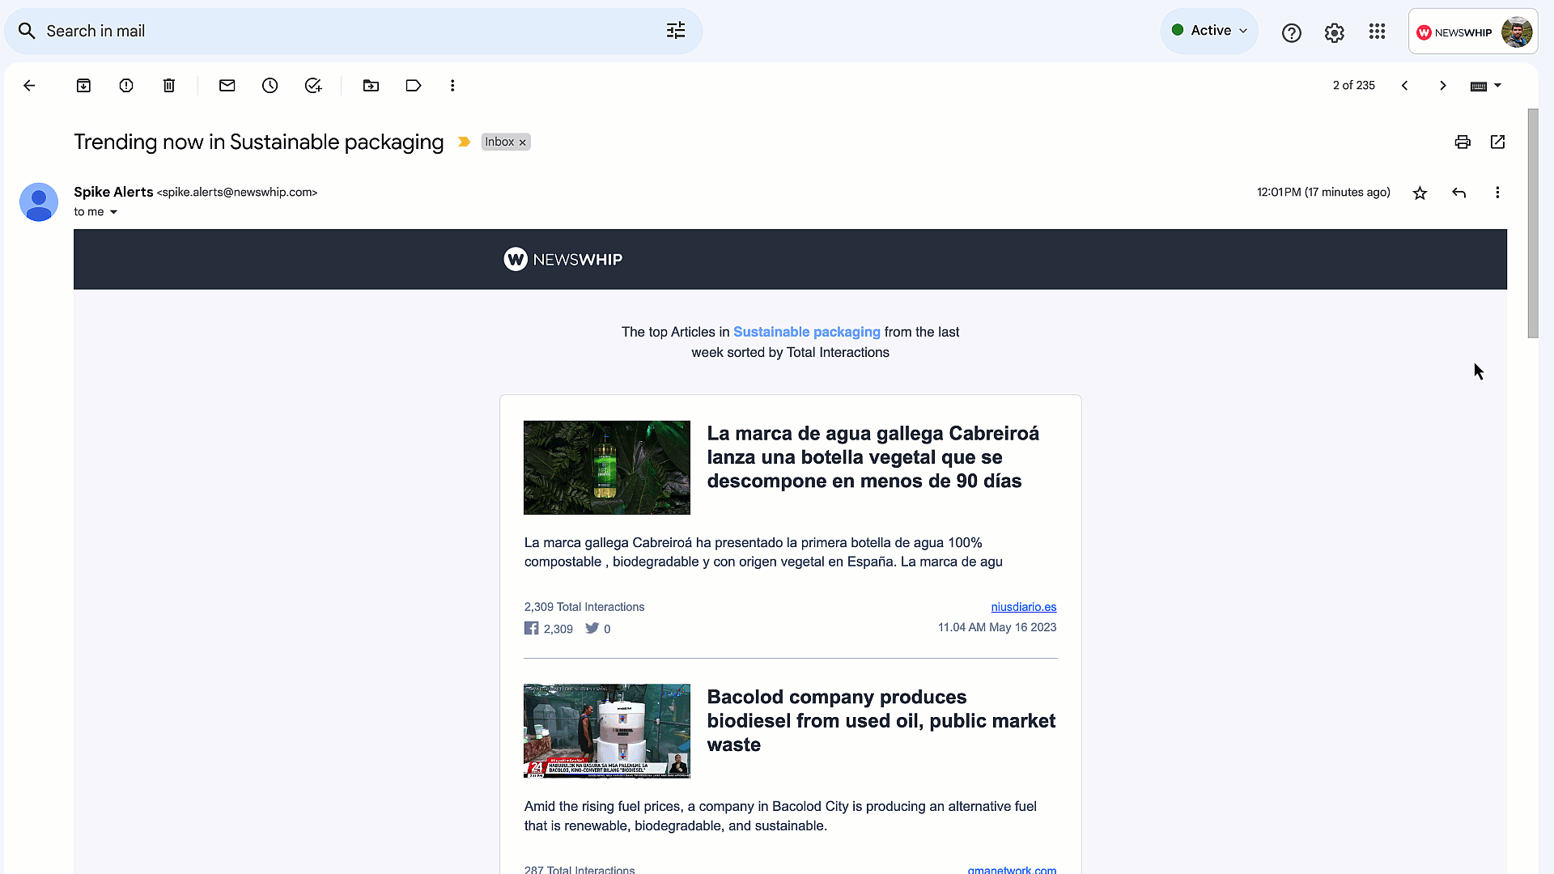Snooze this email with the clock icon

(270, 86)
